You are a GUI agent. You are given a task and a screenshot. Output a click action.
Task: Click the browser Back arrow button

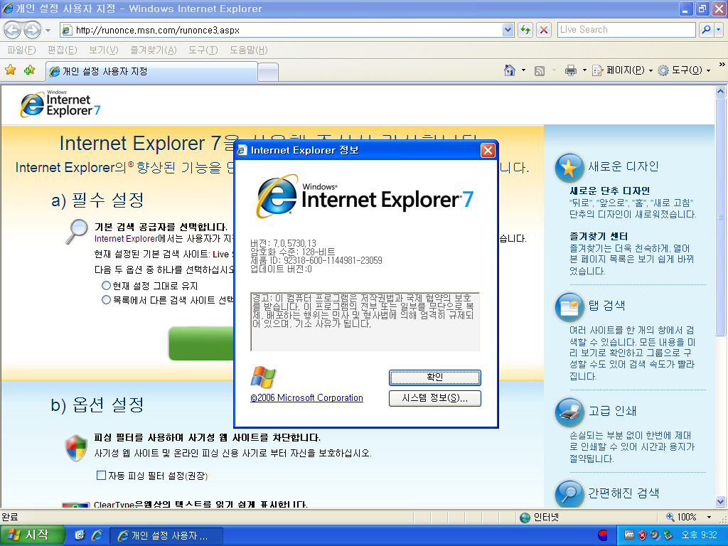[13, 30]
